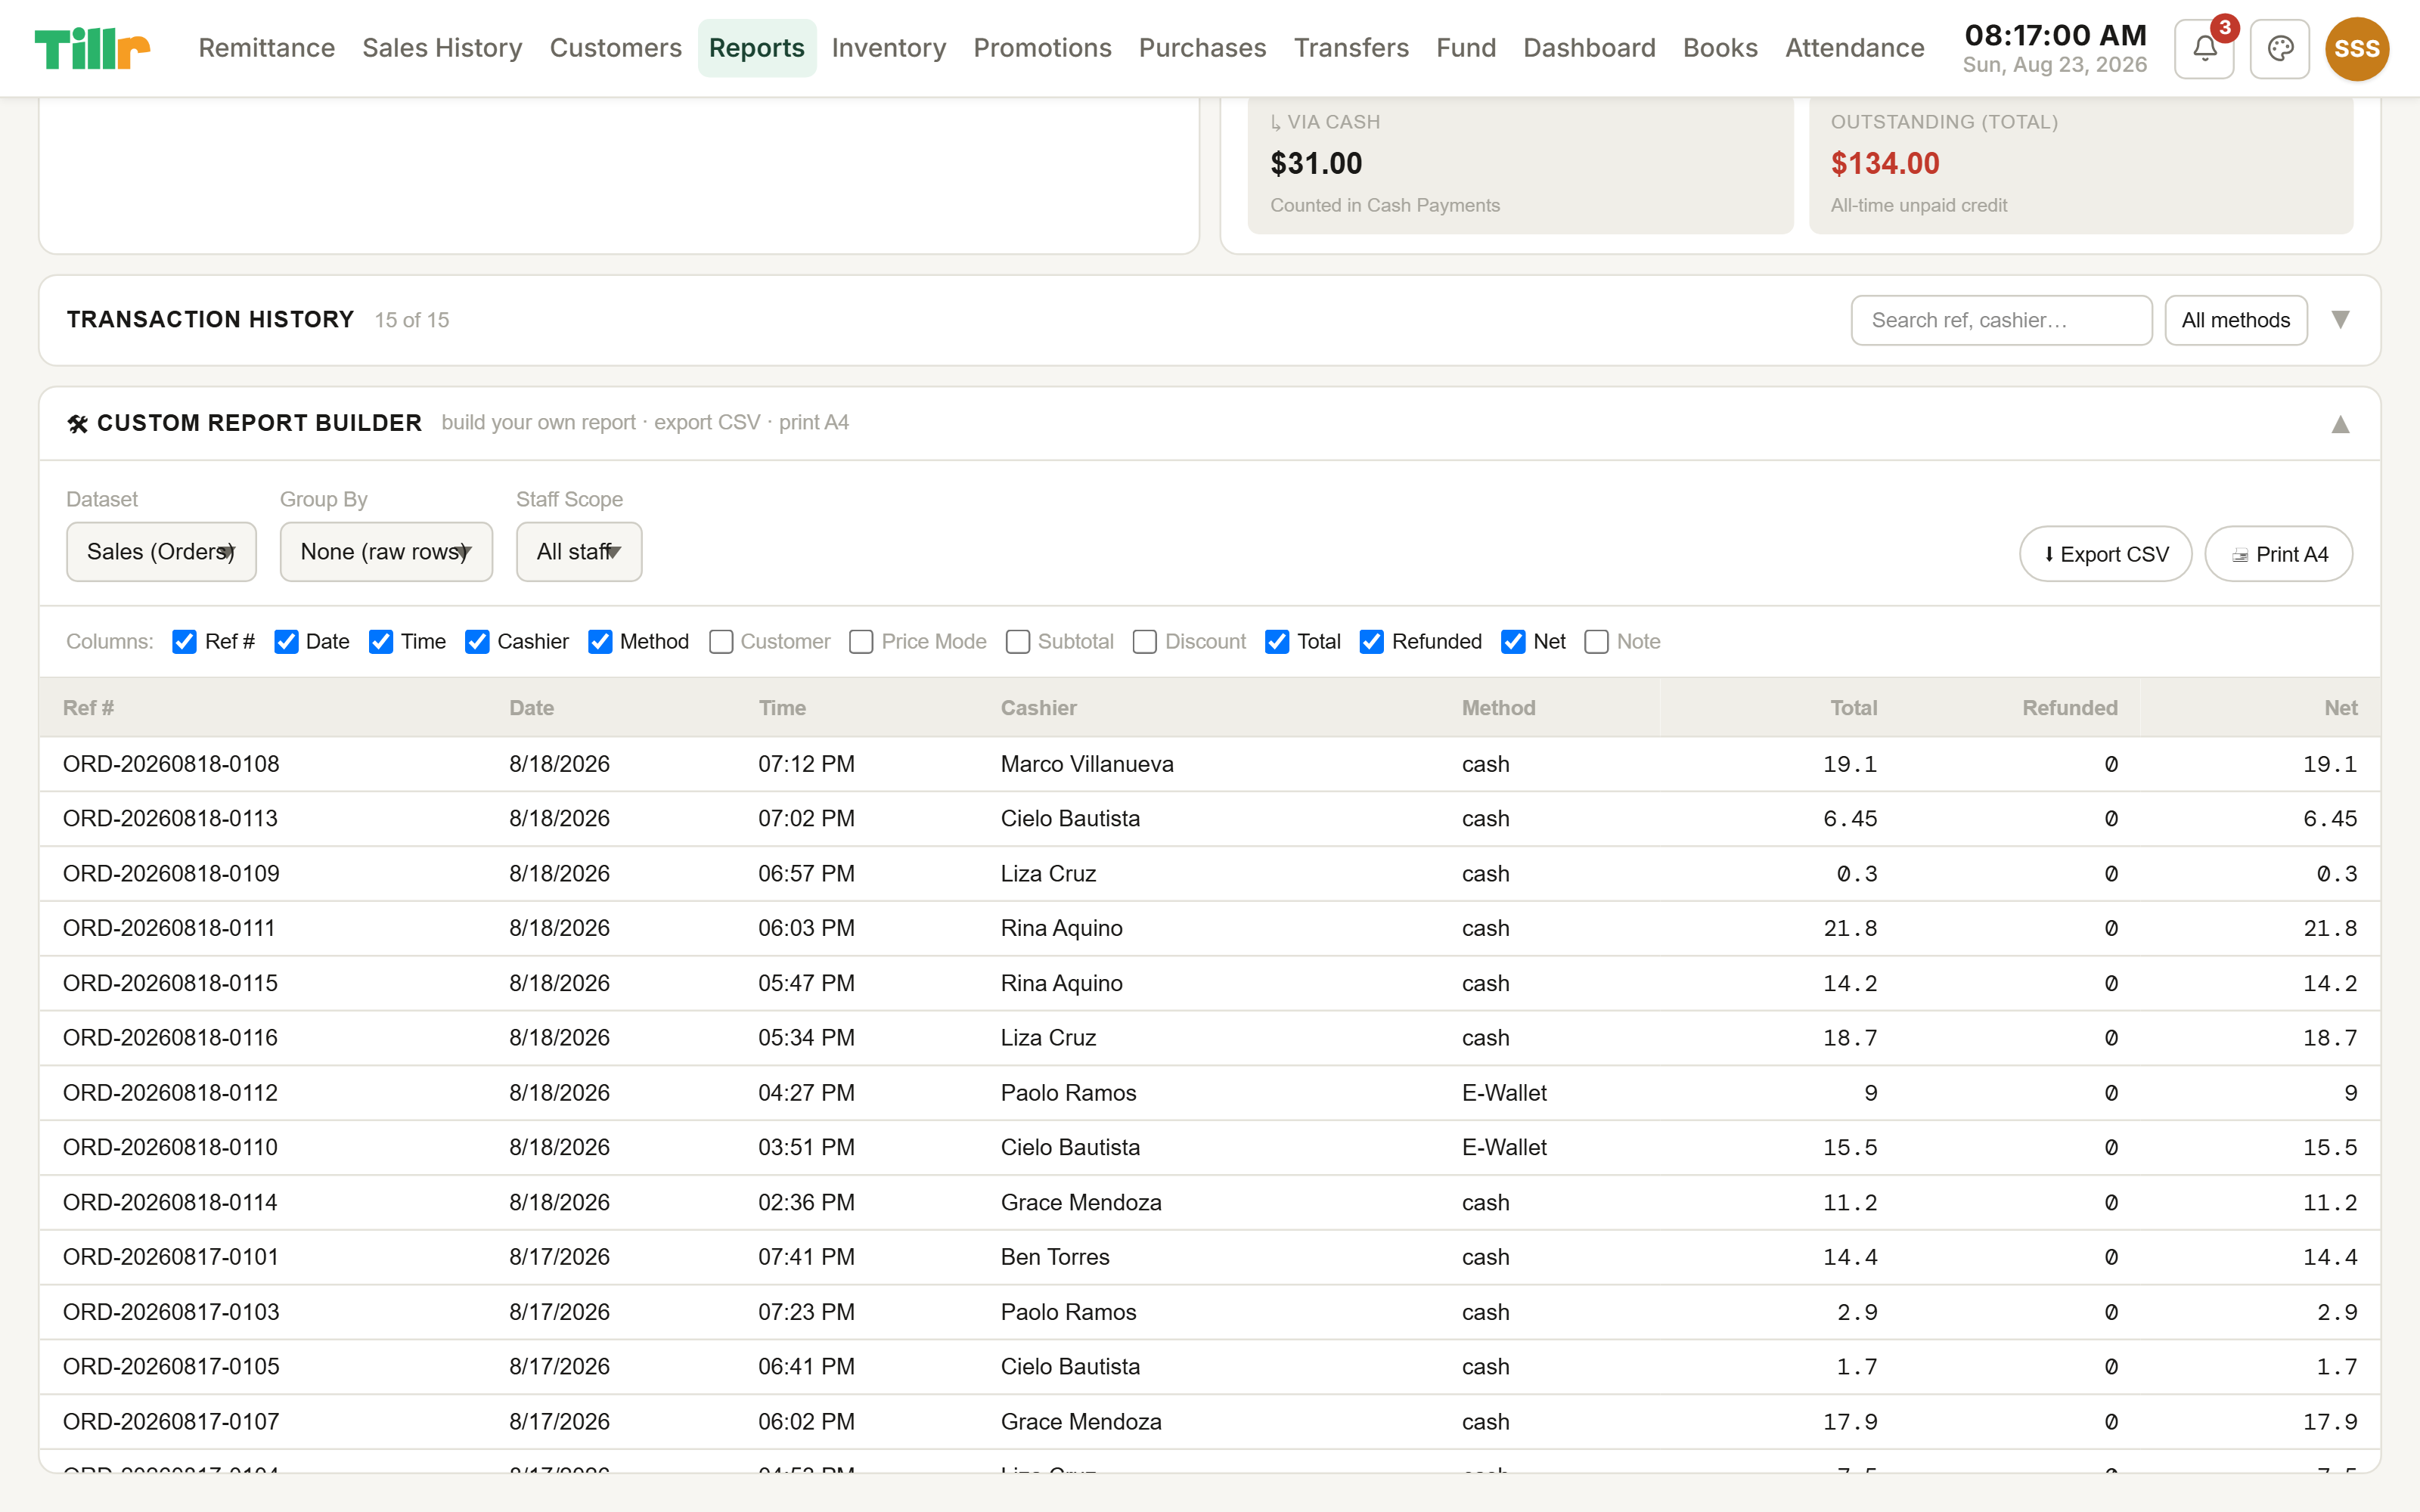Uncheck the Net column checkbox
Screen dimensions: 2420x1512
click(1513, 641)
